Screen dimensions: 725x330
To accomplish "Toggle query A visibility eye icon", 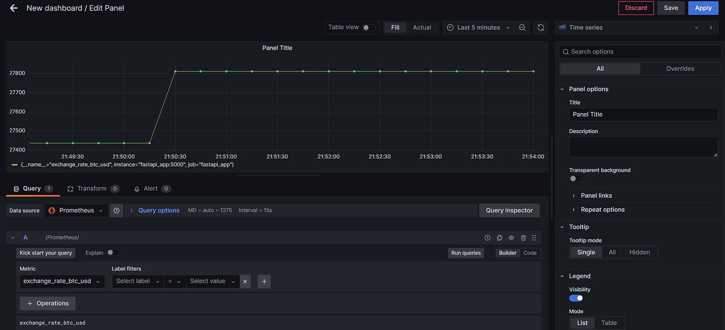I will 511,238.
